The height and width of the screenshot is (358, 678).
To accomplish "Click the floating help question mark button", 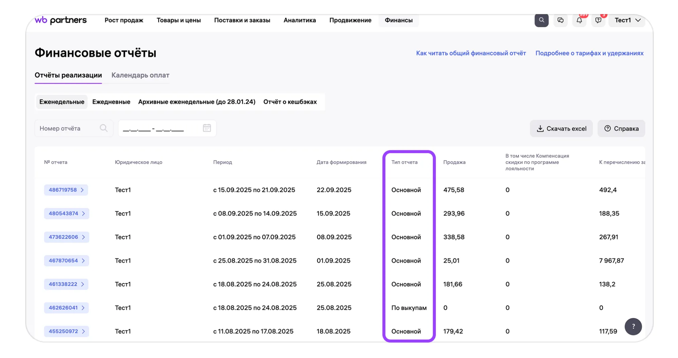I will pyautogui.click(x=633, y=327).
